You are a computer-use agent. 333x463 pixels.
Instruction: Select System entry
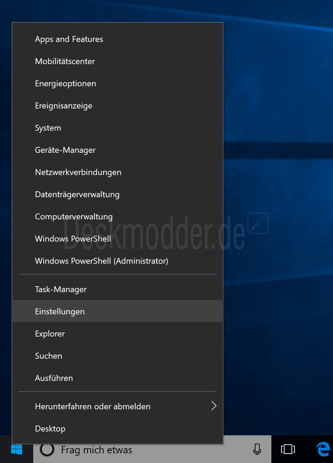[x=118, y=128]
